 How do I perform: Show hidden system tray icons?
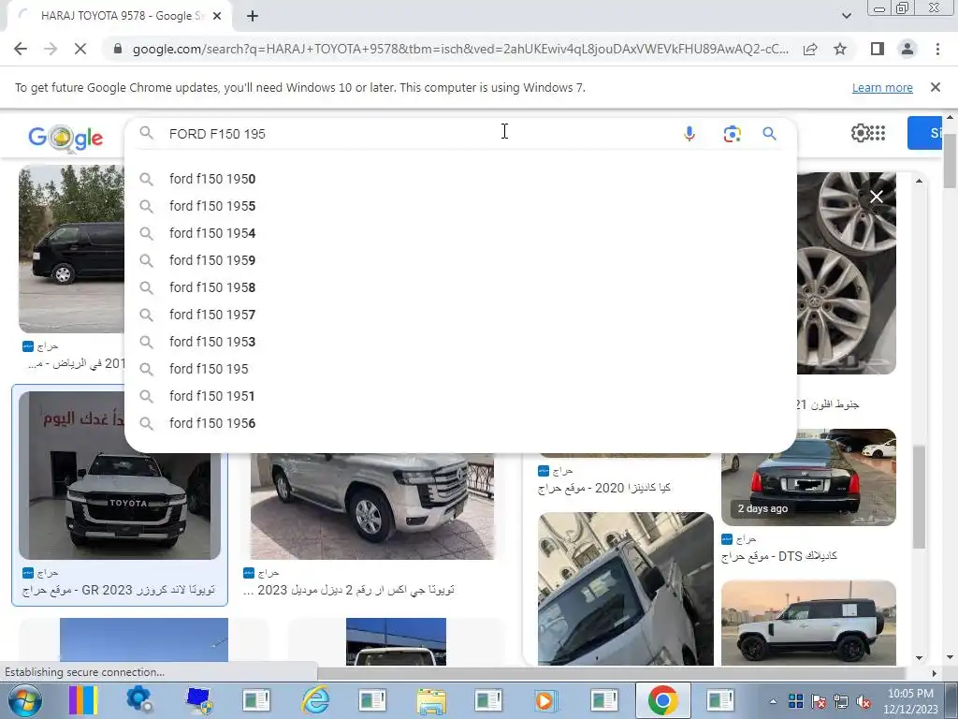(773, 701)
